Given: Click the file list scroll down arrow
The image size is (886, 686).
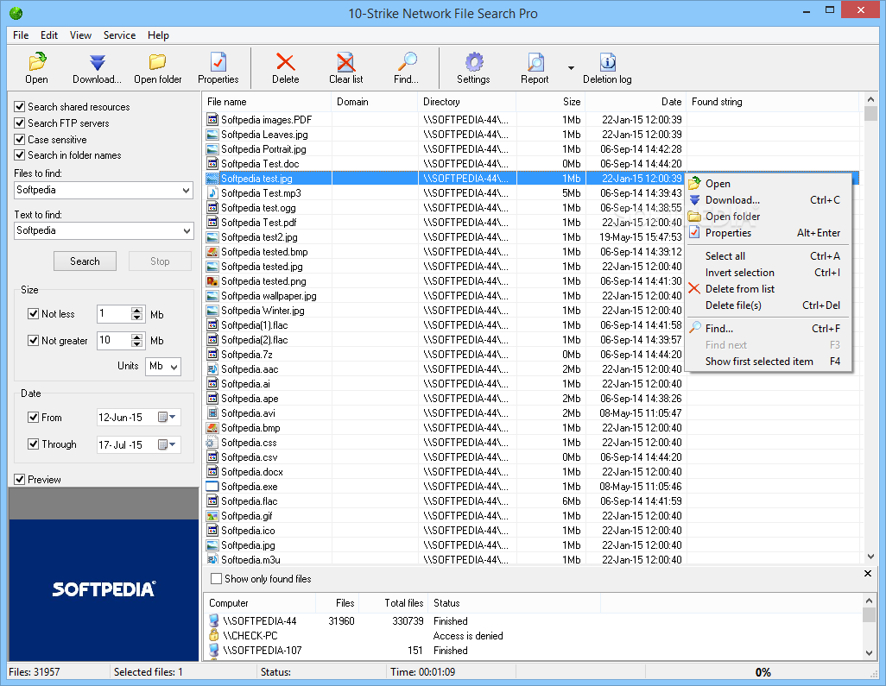Looking at the screenshot, I should click(x=870, y=557).
